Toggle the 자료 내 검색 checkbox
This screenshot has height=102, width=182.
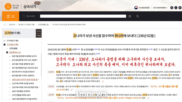click(x=24, y=16)
